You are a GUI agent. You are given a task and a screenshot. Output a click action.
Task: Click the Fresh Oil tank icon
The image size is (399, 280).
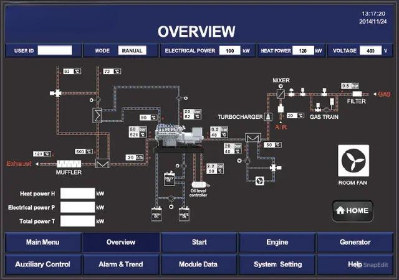coord(156,214)
